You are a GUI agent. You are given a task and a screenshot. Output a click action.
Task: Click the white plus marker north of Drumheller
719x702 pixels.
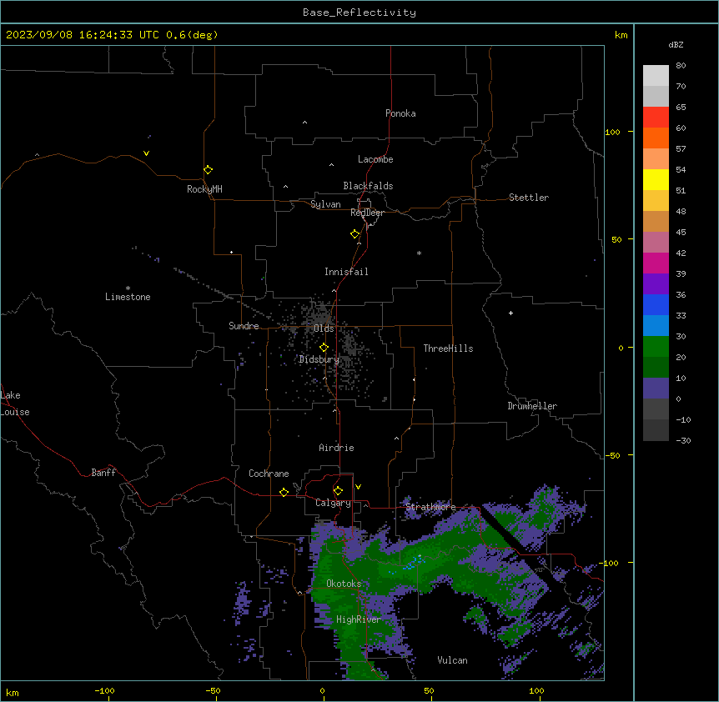click(x=510, y=313)
